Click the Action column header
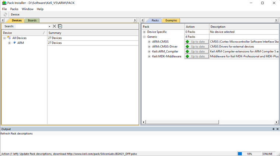Screen dimensions: 280x156 pos(197,27)
